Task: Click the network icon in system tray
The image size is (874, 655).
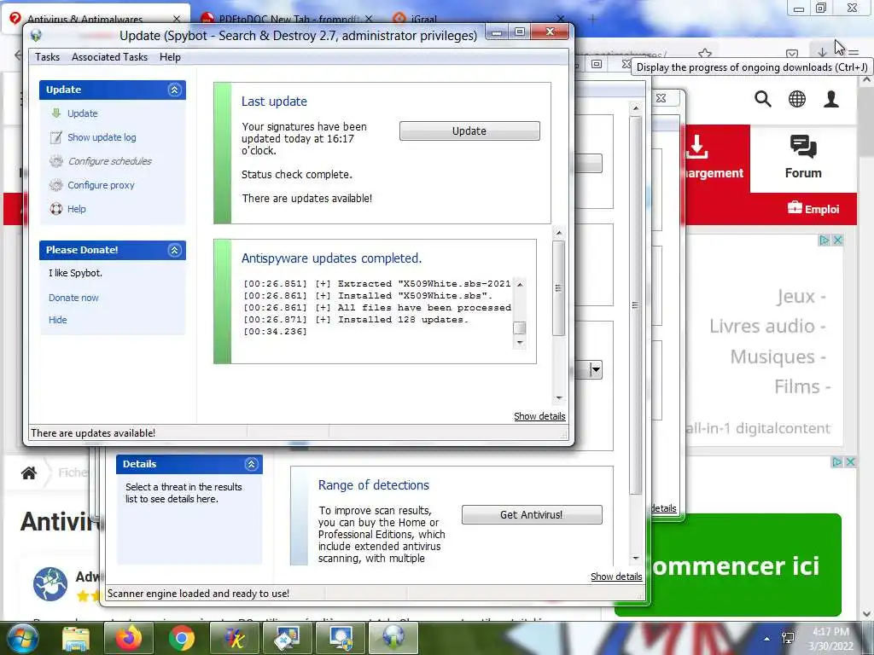Action: click(788, 638)
